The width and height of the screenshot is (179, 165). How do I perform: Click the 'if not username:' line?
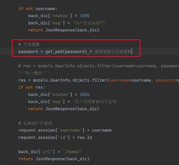coord(38,9)
